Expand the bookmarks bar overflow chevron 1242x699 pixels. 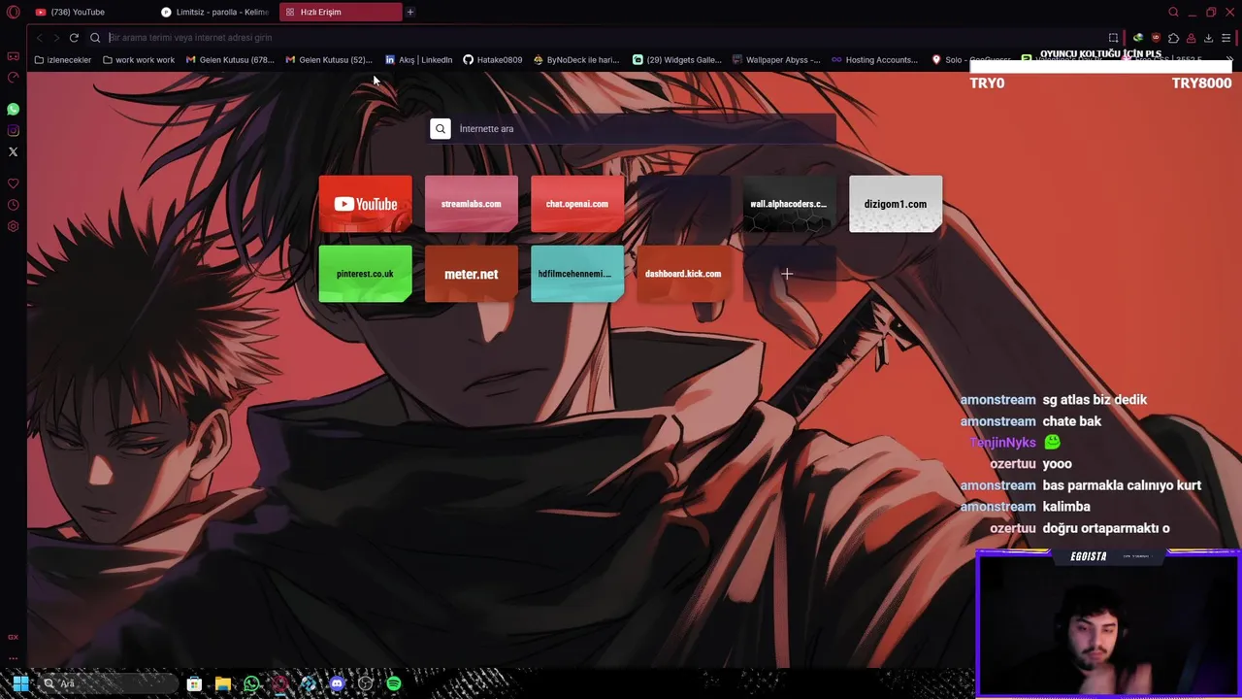pyautogui.click(x=1229, y=60)
